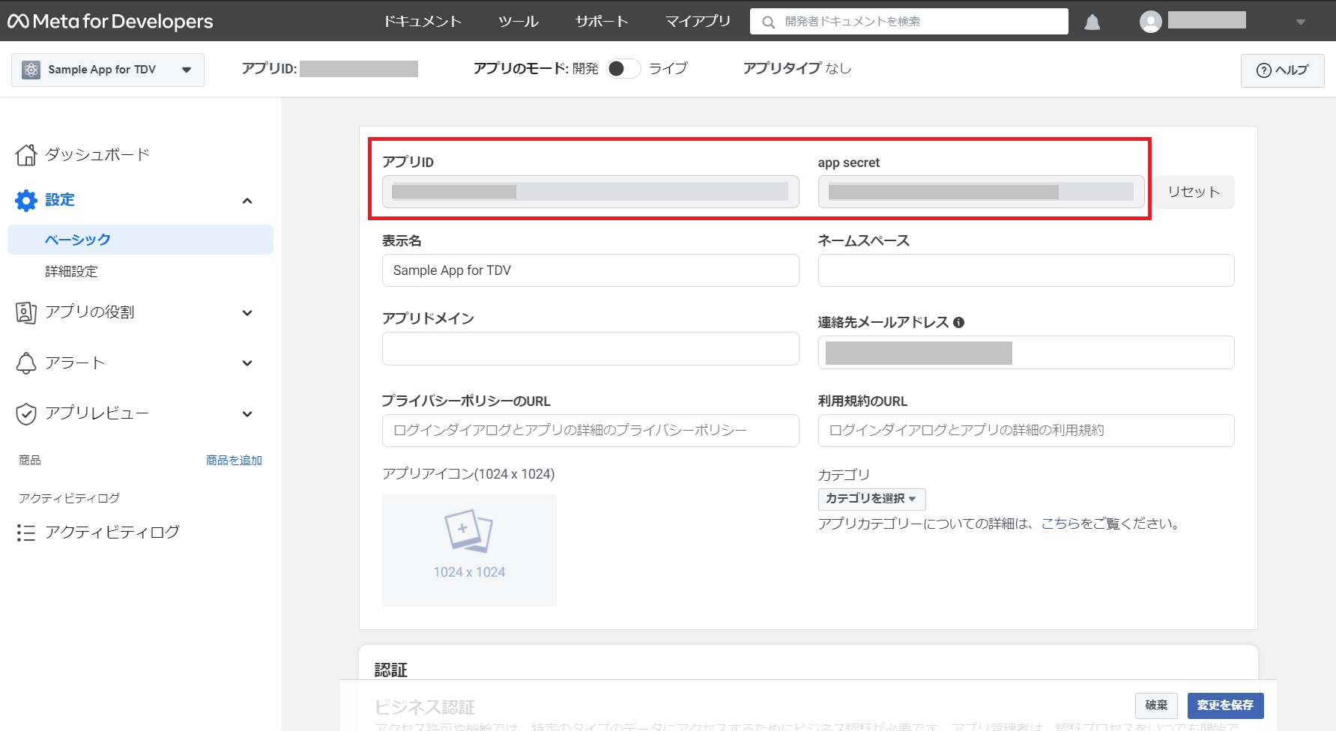Image resolution: width=1336 pixels, height=731 pixels.
Task: Toggle app mode from development to live
Action: pyautogui.click(x=623, y=69)
